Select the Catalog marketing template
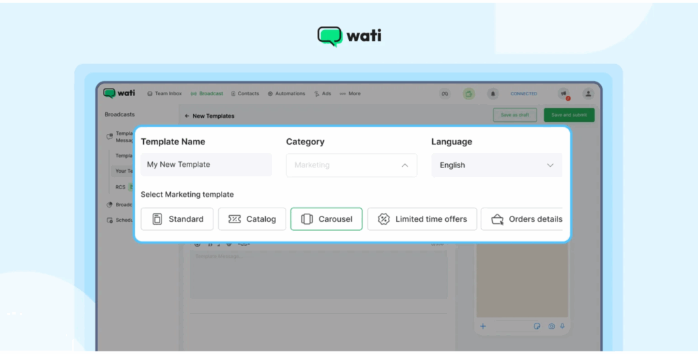698x354 pixels. (x=252, y=219)
